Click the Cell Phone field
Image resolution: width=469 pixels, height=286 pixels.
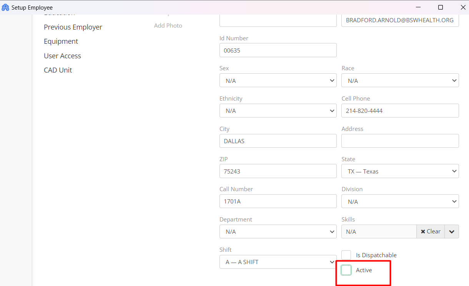(x=400, y=111)
